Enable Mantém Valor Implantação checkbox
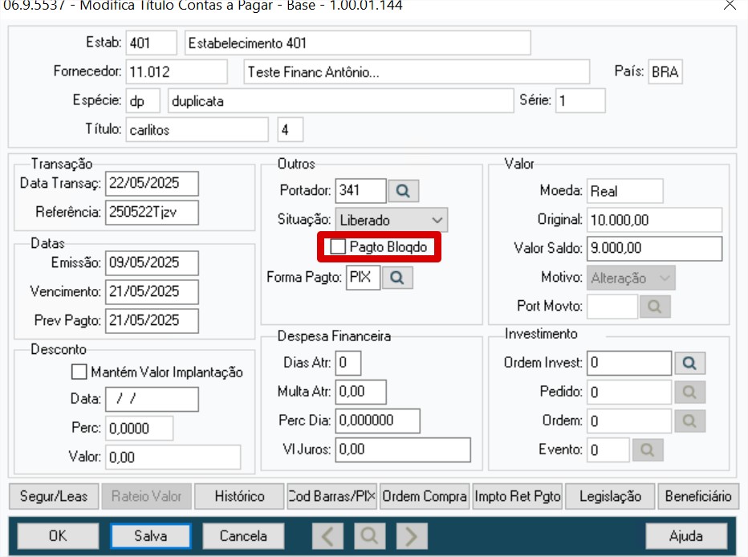Viewport: 748px width, 557px height. click(x=79, y=372)
